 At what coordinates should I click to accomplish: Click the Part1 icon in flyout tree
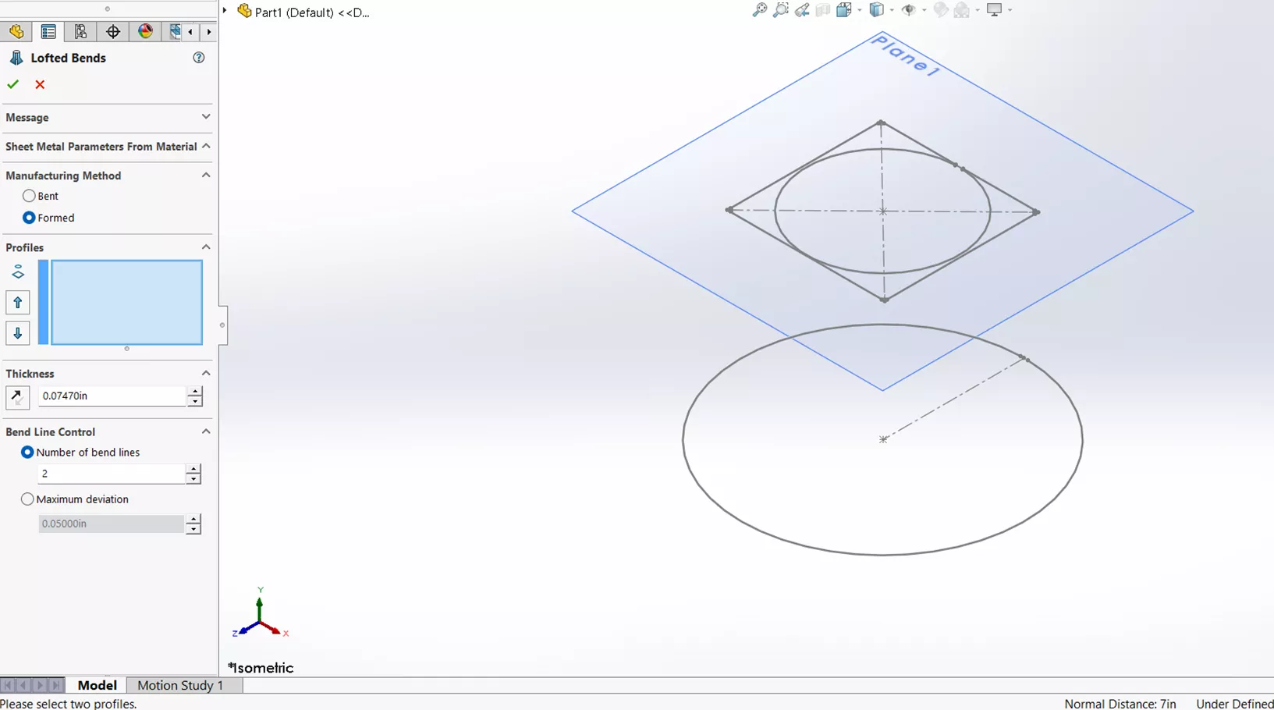pos(244,12)
